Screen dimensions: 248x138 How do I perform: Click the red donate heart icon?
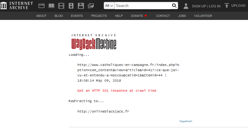coord(146,16)
